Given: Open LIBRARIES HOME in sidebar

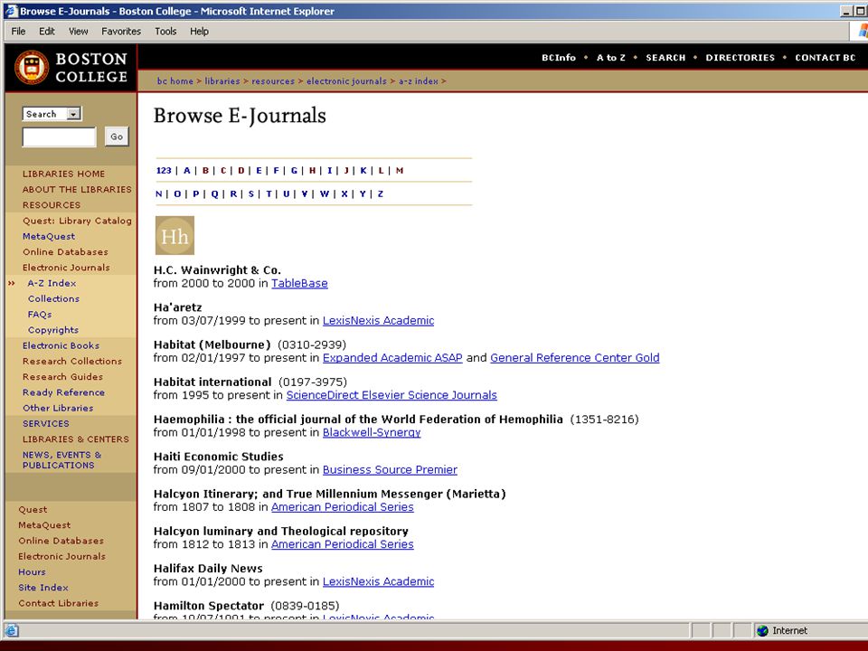Looking at the screenshot, I should [63, 174].
